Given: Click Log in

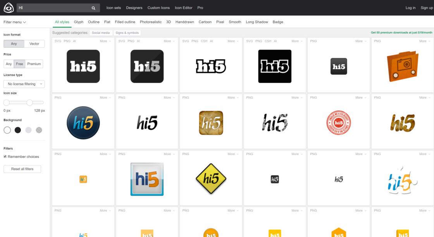Looking at the screenshot, I should 410,8.
